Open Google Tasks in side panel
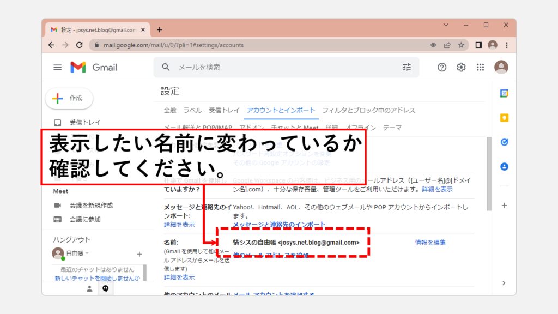This screenshot has width=558, height=314. (x=504, y=142)
